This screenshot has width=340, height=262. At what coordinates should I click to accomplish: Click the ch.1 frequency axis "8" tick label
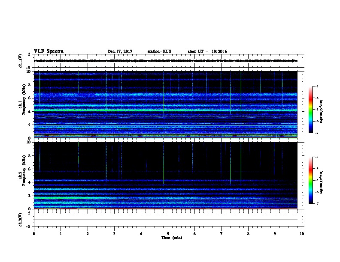tap(30, 85)
